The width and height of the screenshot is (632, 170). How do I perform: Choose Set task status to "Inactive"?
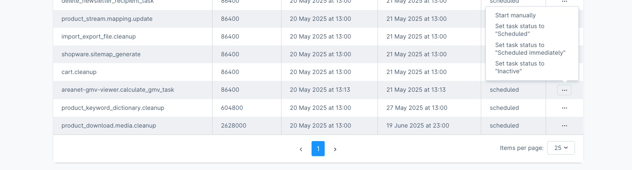519,67
